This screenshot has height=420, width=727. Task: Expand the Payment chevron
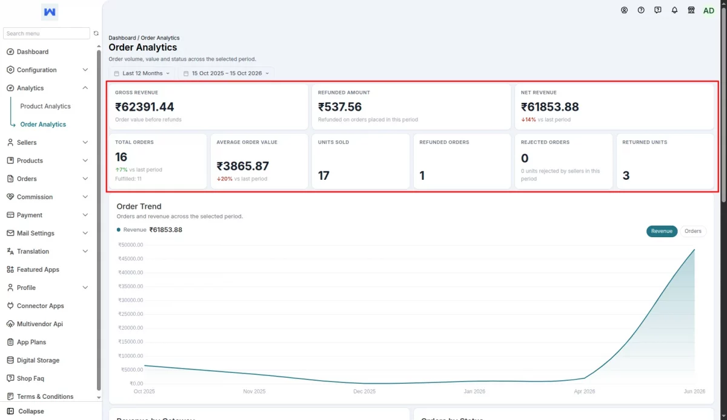coord(85,215)
